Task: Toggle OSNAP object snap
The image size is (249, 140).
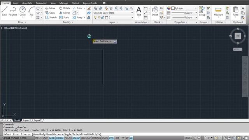Action: tap(76, 138)
